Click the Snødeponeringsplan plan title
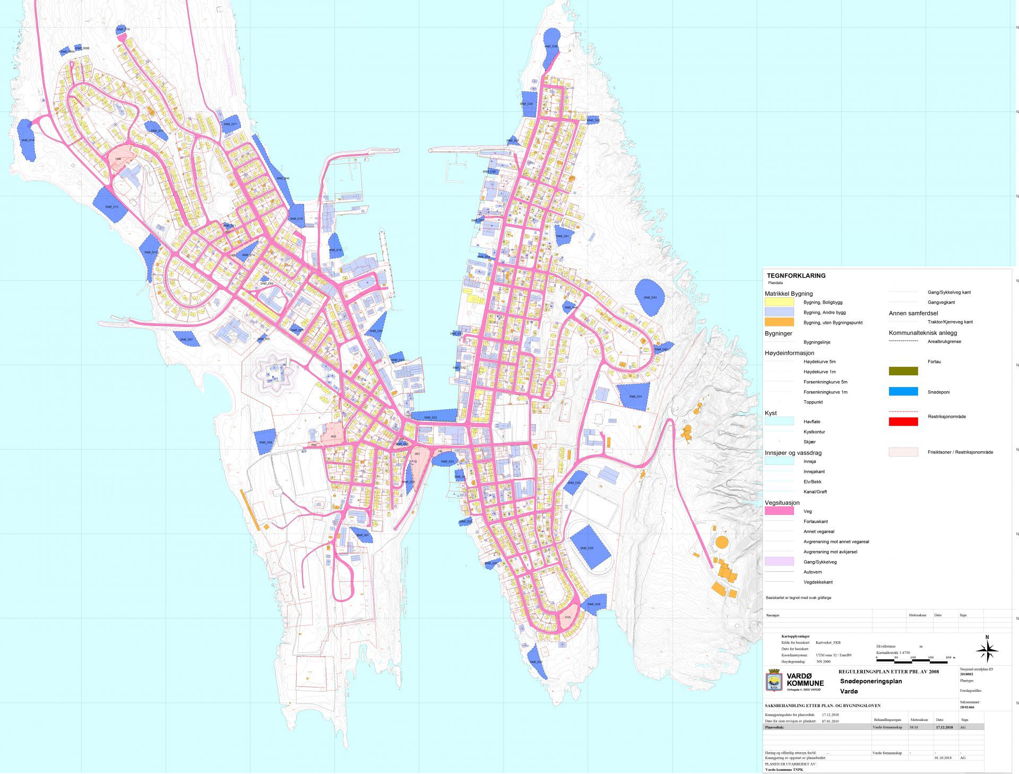Viewport: 1019px width, 774px height. pos(871,681)
